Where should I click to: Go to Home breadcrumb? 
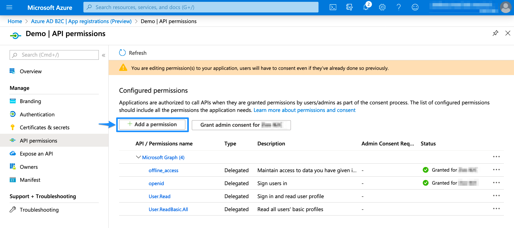point(15,21)
